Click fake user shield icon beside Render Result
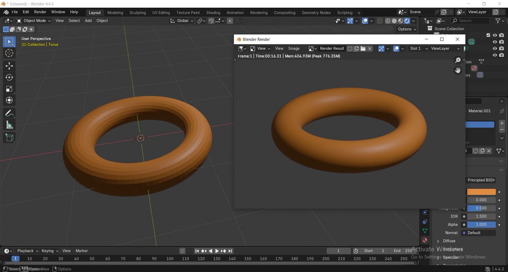 pyautogui.click(x=350, y=49)
